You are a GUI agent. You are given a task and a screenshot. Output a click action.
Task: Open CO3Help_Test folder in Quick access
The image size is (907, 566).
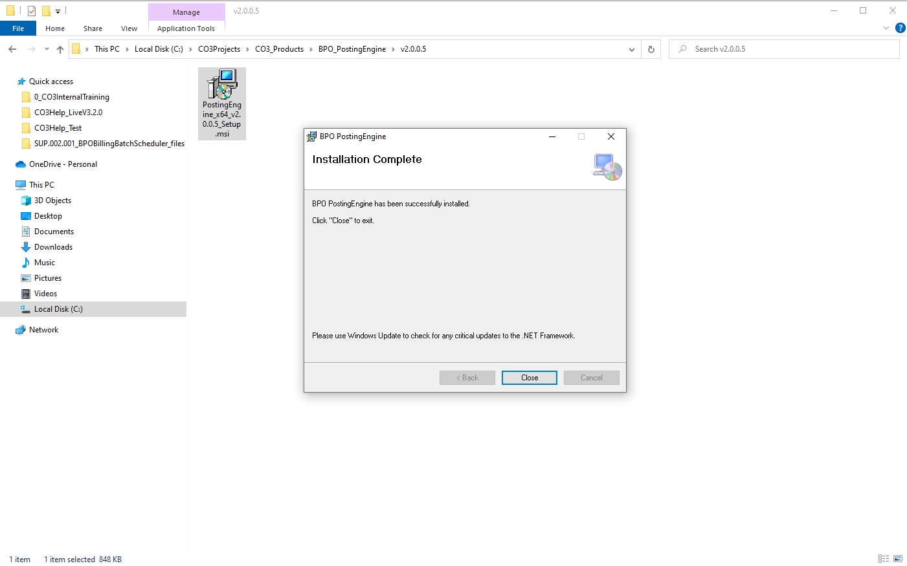click(x=58, y=128)
